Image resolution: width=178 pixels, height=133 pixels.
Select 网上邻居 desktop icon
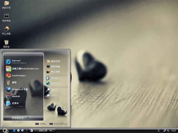(x=6, y=30)
